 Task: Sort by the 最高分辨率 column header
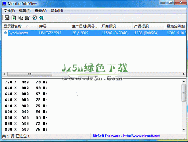click(x=176, y=26)
